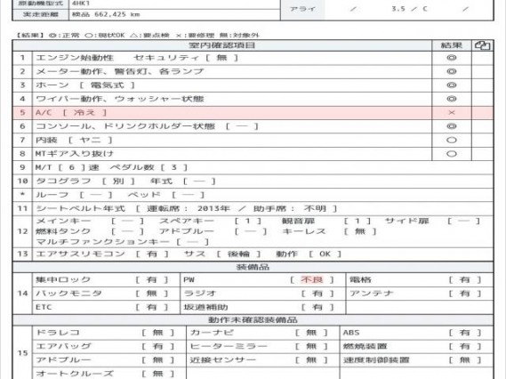Screen dimensions: 506x379
Task: Click the circle result for MT gear row
Action: (x=452, y=154)
